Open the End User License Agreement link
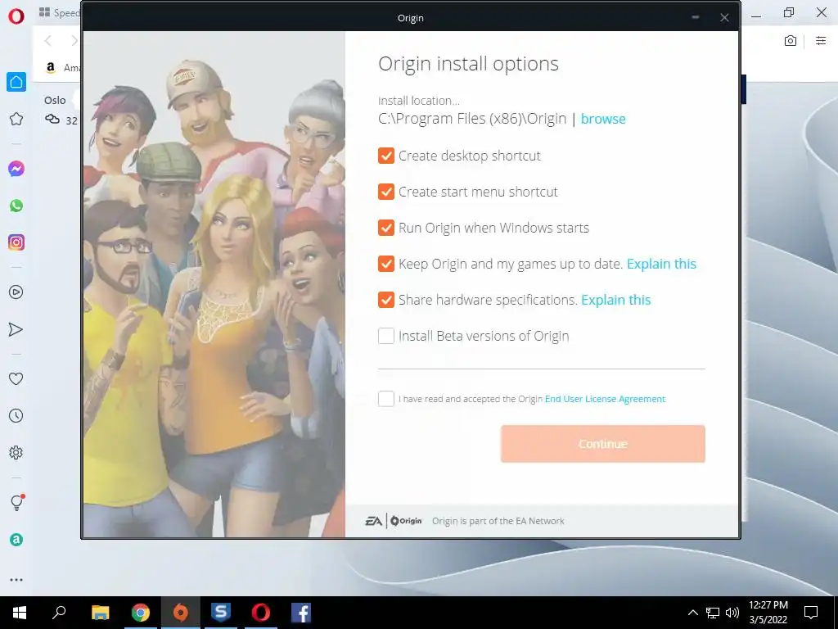This screenshot has width=838, height=629. tap(605, 399)
